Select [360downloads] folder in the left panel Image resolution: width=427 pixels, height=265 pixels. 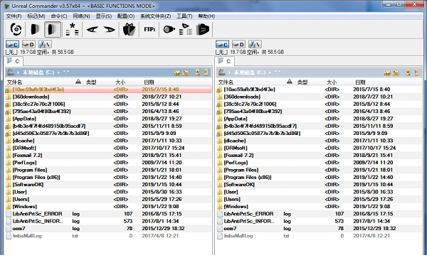pos(108,97)
